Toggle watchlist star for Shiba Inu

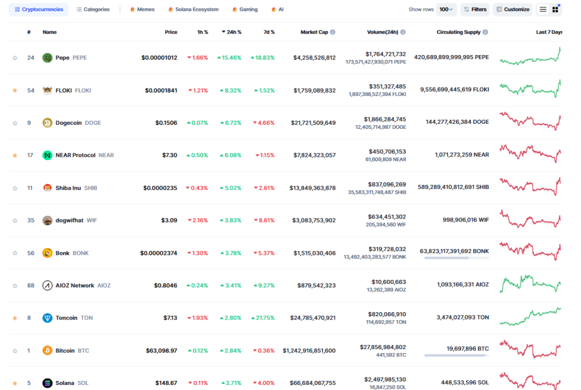point(15,188)
